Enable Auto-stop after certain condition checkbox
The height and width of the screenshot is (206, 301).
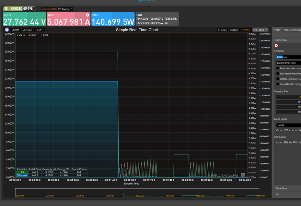[278, 68]
